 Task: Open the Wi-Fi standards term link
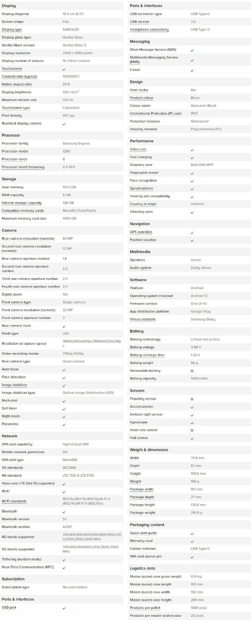[x=14, y=501]
